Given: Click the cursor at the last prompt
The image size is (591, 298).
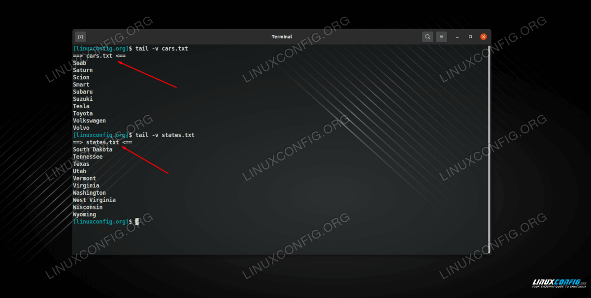Looking at the screenshot, I should [x=137, y=222].
